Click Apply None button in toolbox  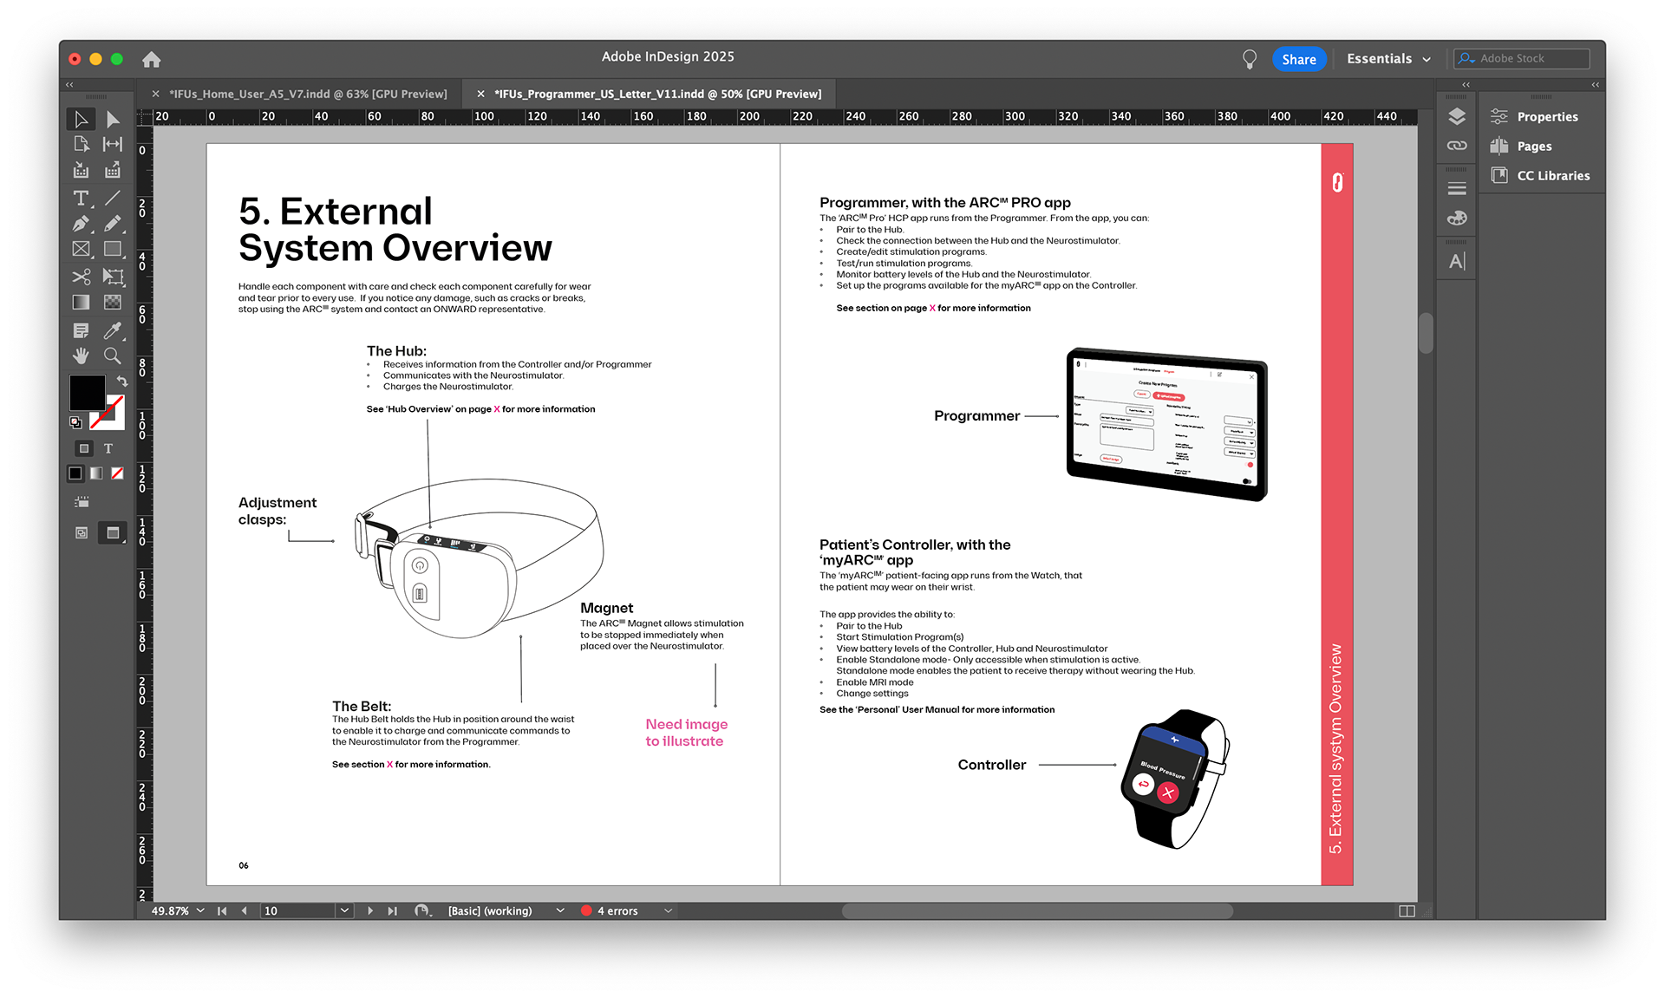117,473
